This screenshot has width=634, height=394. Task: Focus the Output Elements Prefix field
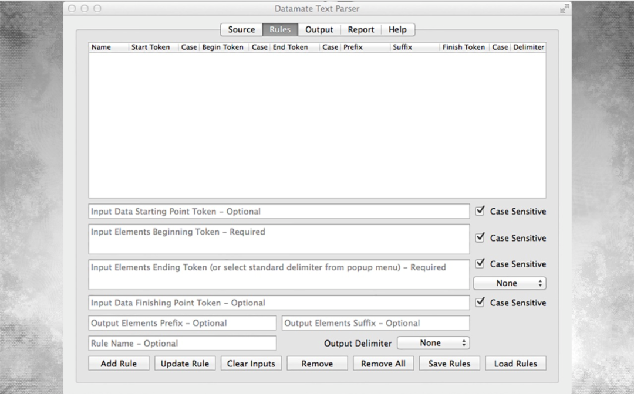click(183, 323)
